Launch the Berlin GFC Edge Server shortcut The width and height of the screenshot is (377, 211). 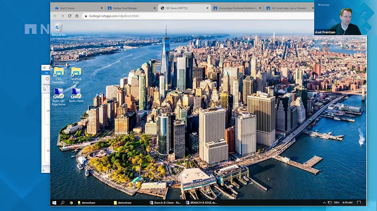[59, 97]
